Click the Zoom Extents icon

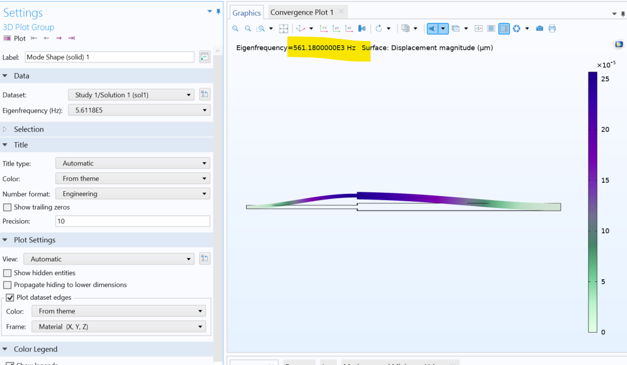(x=284, y=28)
